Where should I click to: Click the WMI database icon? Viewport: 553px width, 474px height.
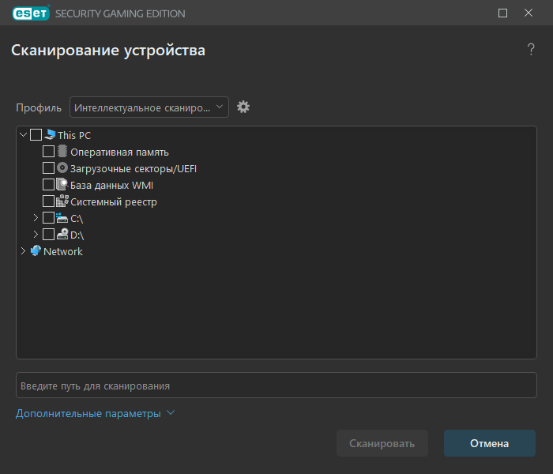[x=62, y=184]
